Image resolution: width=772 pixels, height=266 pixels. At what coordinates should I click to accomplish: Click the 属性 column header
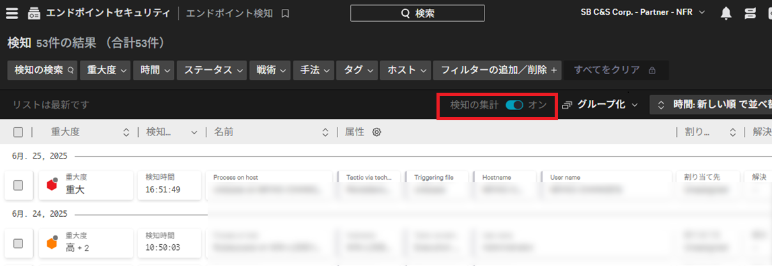point(355,132)
